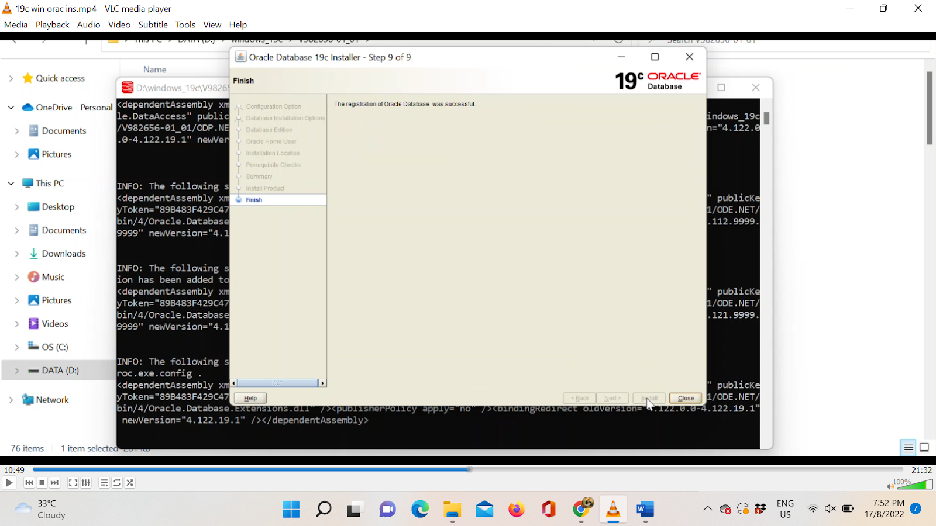Open Mail app from taskbar
Viewport: 936px width, 526px height.
point(484,510)
